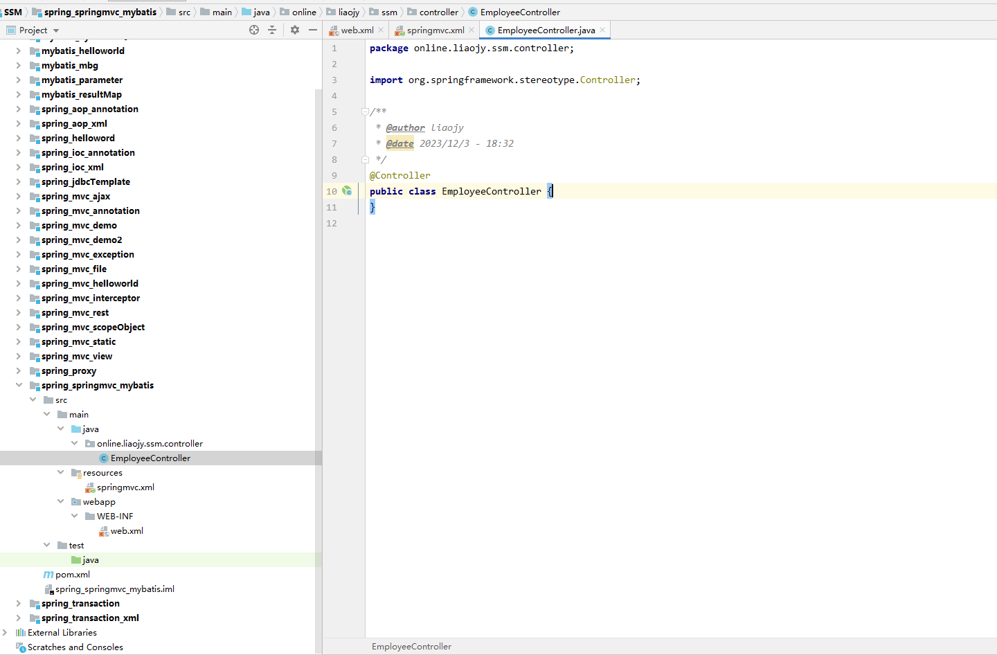The width and height of the screenshot is (997, 655).
Task: Click the liaojy breadcrumb in navigation bar
Action: pyautogui.click(x=349, y=12)
